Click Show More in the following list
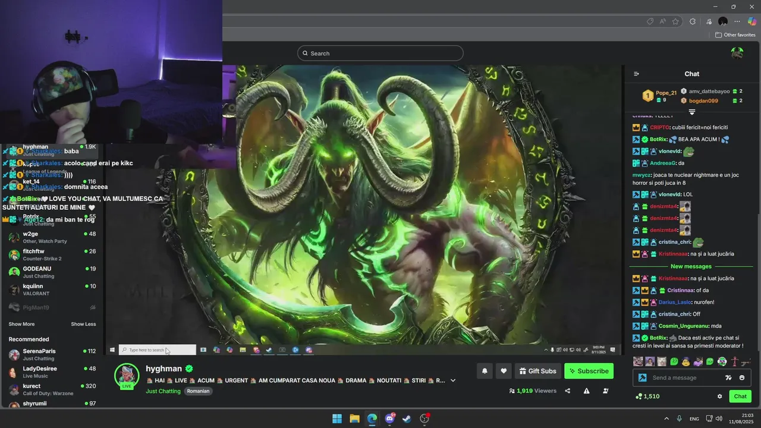This screenshot has width=761, height=428. pyautogui.click(x=21, y=324)
